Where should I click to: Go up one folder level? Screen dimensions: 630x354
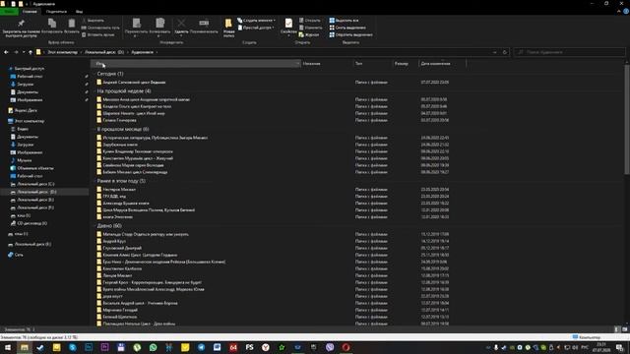31,52
